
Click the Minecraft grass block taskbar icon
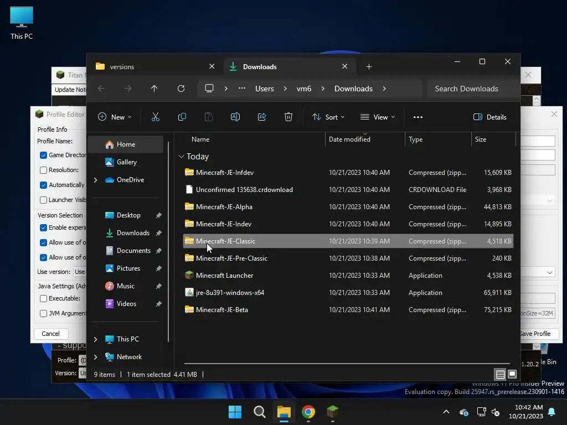332,412
